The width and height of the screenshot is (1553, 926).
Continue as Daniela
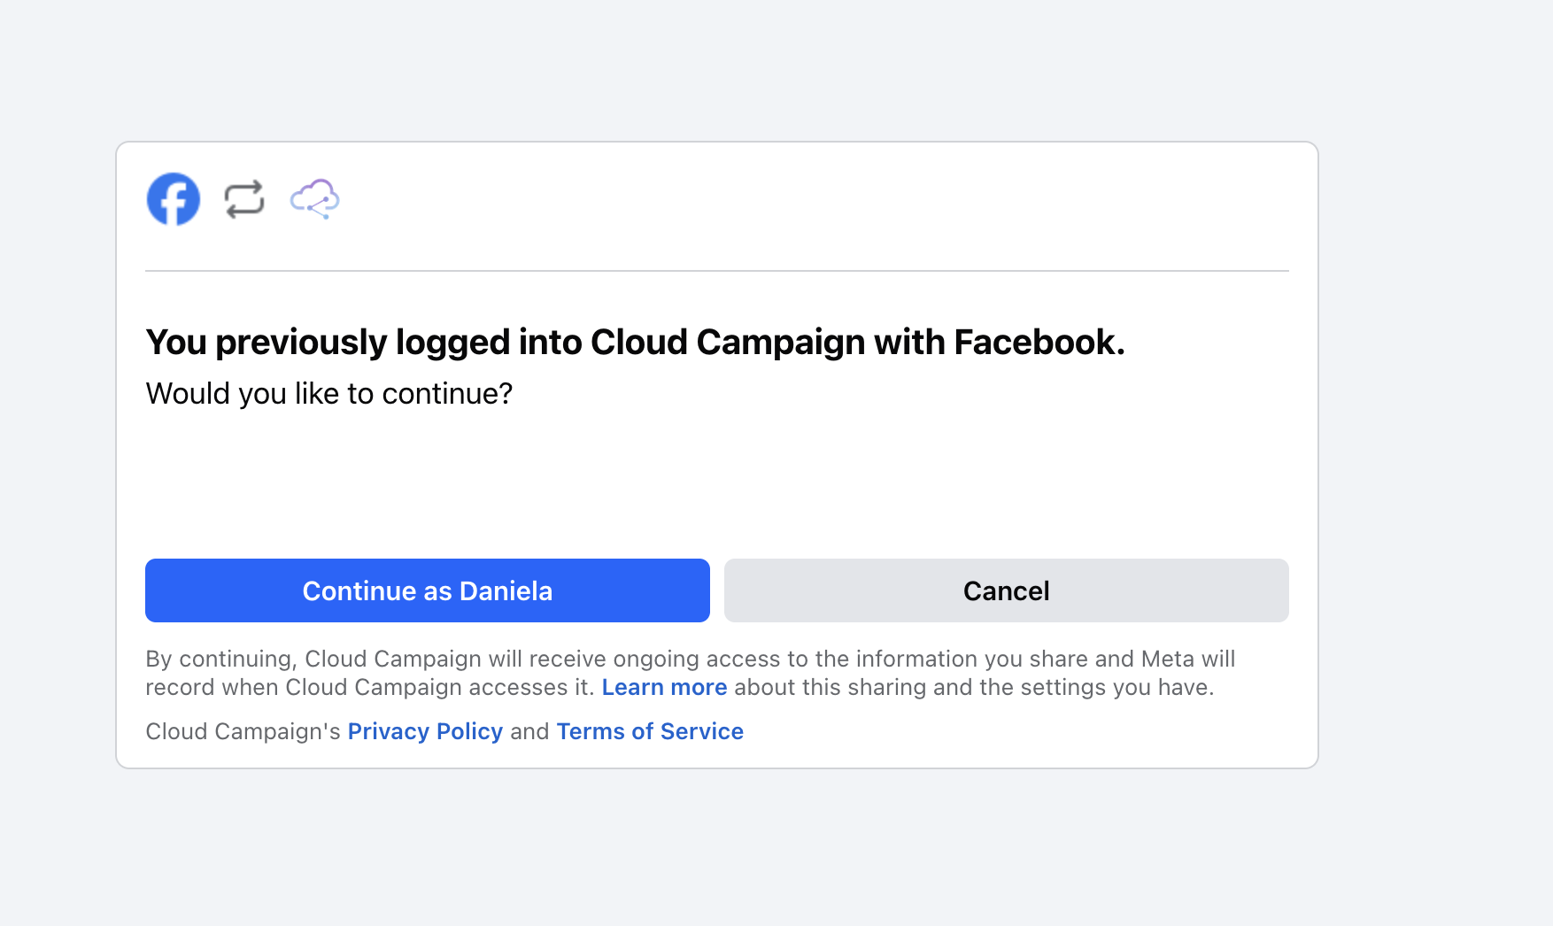click(428, 590)
